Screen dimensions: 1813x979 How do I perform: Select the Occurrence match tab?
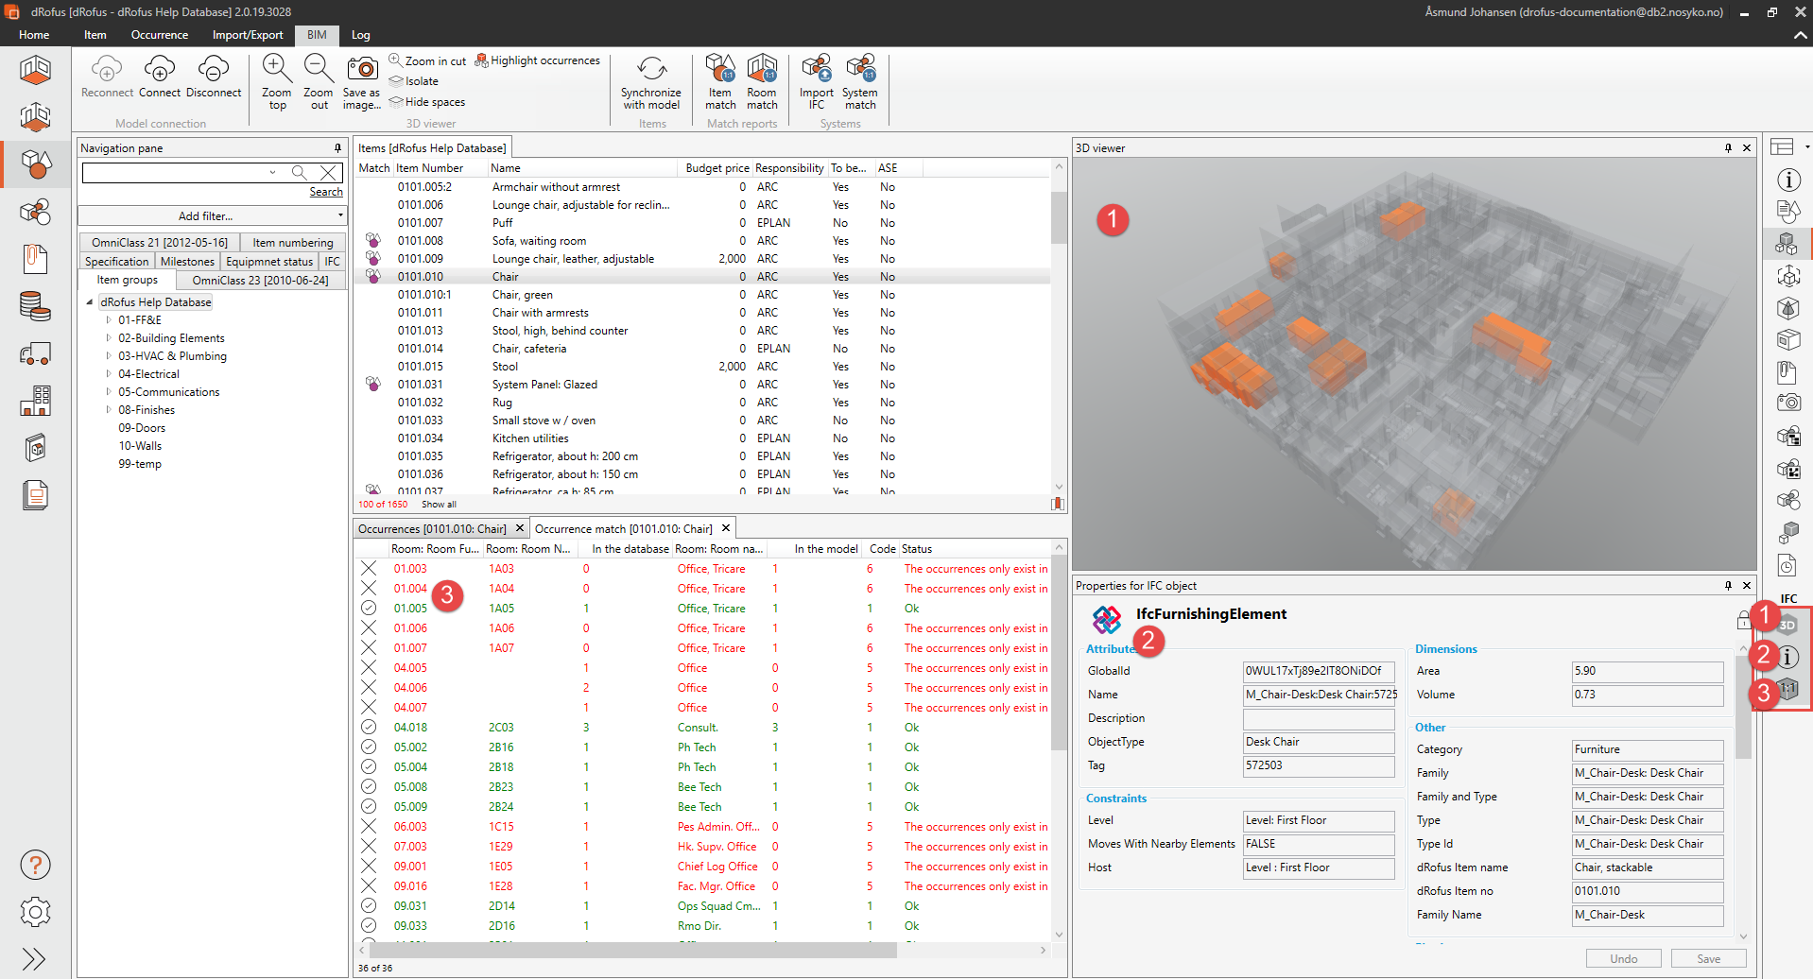coord(624,529)
